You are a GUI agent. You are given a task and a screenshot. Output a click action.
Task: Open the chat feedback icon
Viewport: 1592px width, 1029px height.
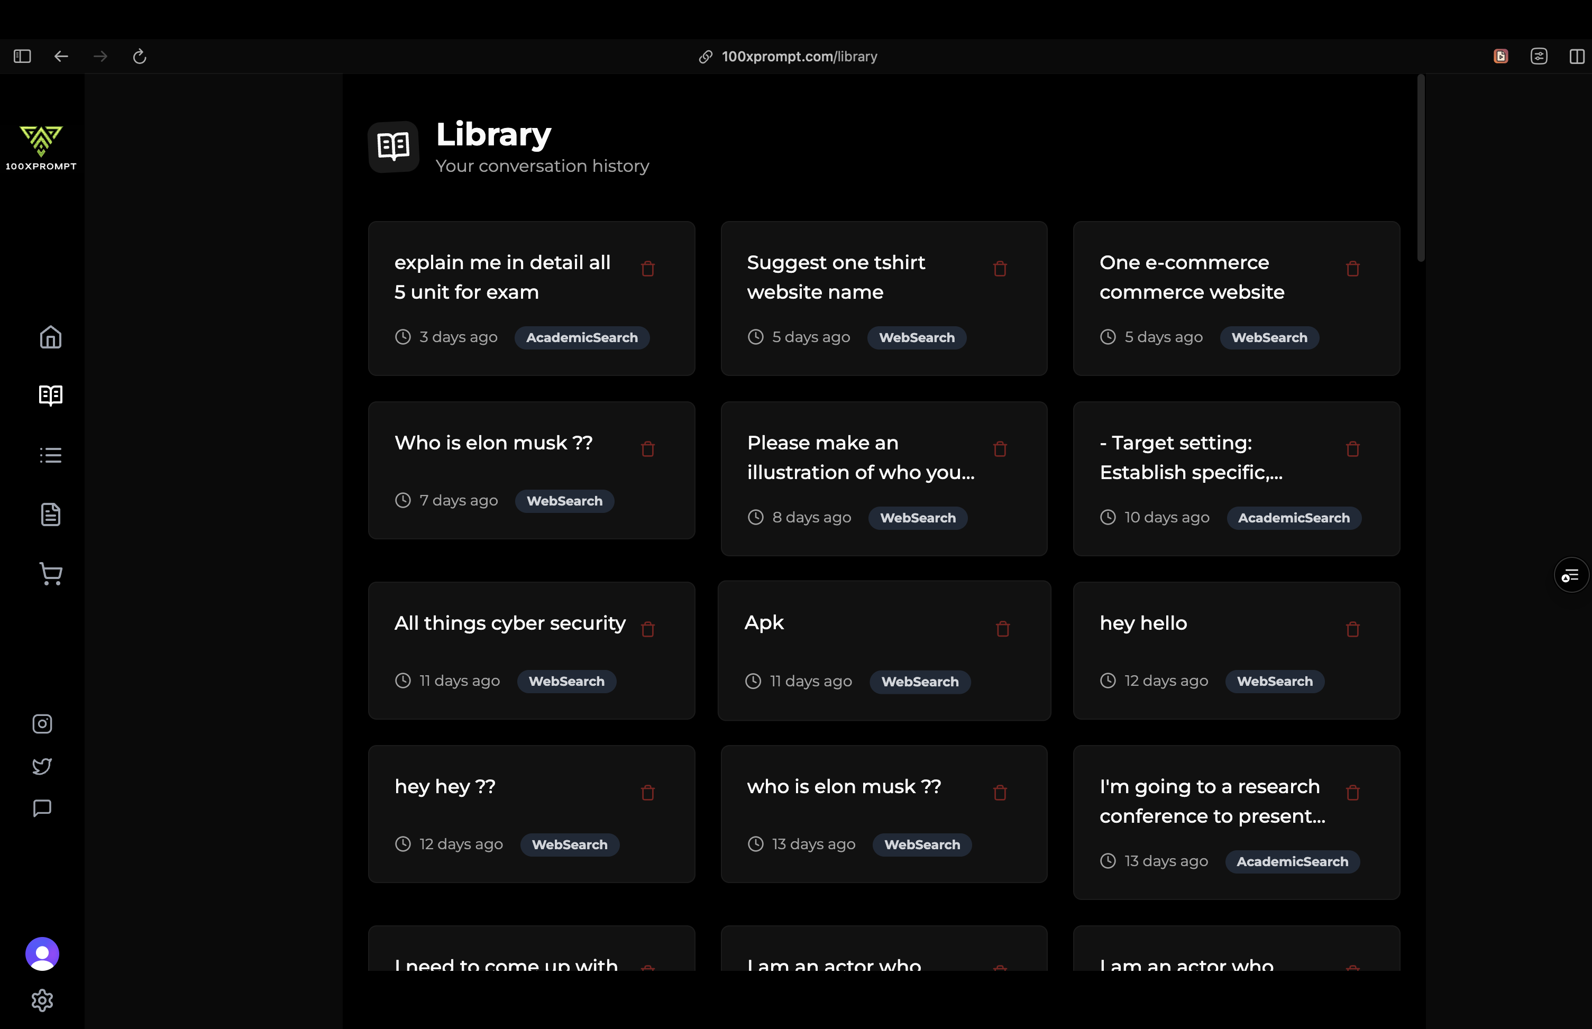click(42, 808)
